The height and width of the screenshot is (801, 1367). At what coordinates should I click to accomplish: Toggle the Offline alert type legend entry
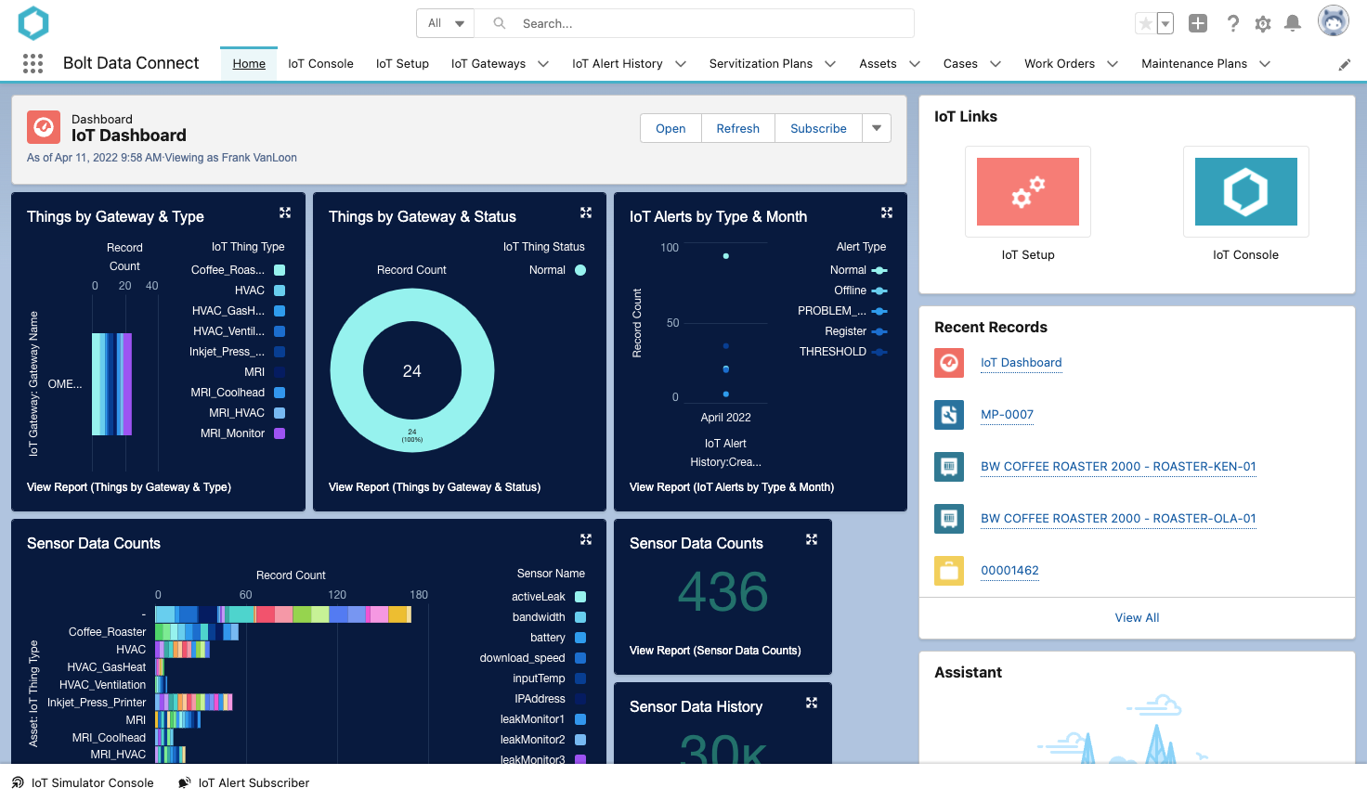point(861,291)
